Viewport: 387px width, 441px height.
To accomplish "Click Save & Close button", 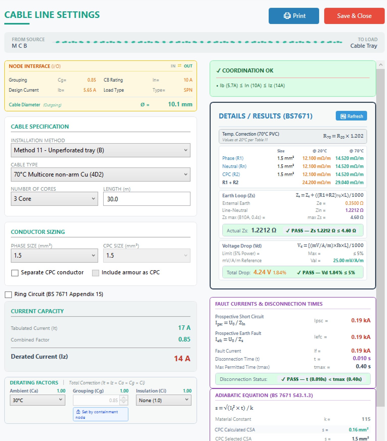I will (x=354, y=16).
